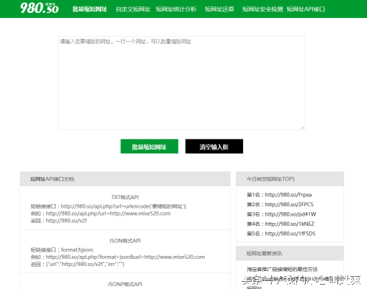Image resolution: width=367 pixels, height=289 pixels.
Task: Open the first-ranked link 980.so/Frpxa
Action: [x=288, y=195]
